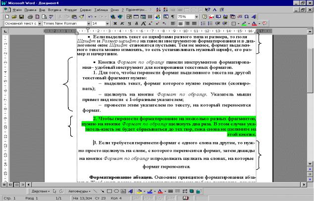Apply the red font color
The height and width of the screenshot is (201, 314).
pos(254,24)
